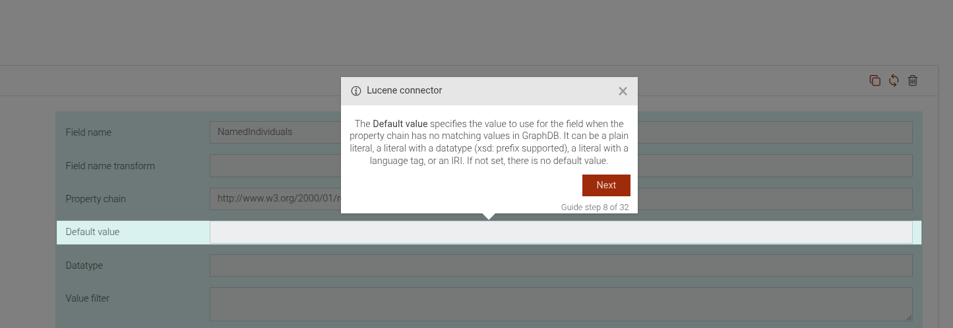Screen dimensions: 953x328
Task: Click the Property chain label
Action: [96, 199]
